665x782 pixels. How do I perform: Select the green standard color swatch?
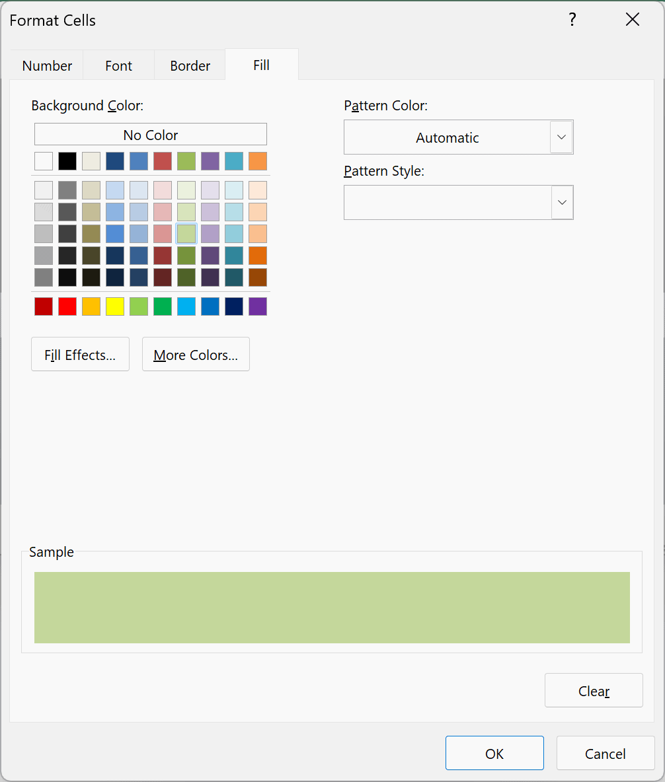163,306
